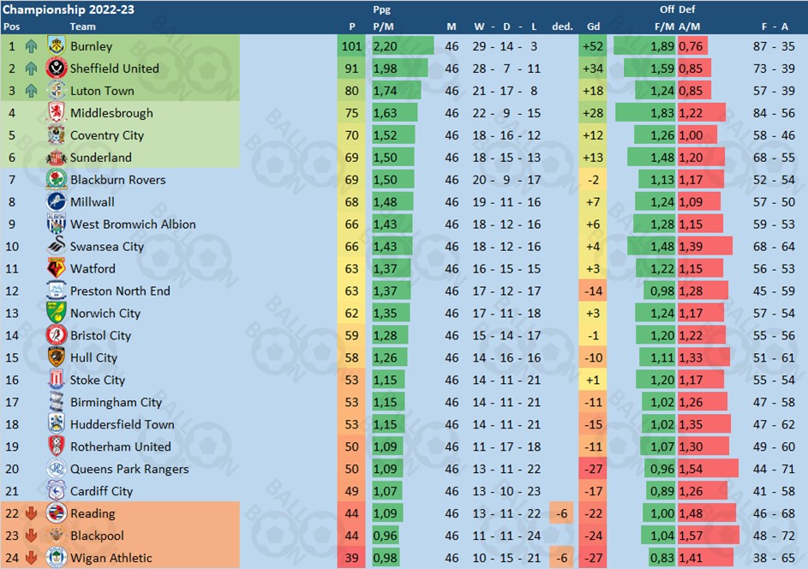The width and height of the screenshot is (808, 569).
Task: Click the relegation arrow next to Blackpool
Action: [x=32, y=536]
